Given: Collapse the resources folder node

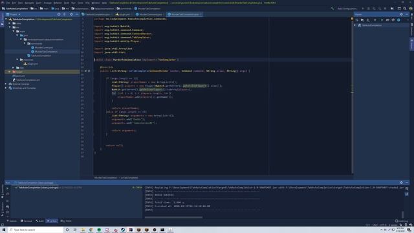Looking at the screenshot, I should 17,60.
